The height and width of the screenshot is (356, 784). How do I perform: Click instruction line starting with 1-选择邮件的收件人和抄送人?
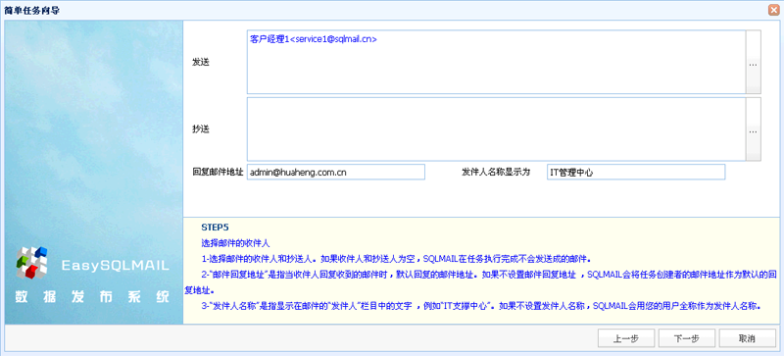click(396, 259)
